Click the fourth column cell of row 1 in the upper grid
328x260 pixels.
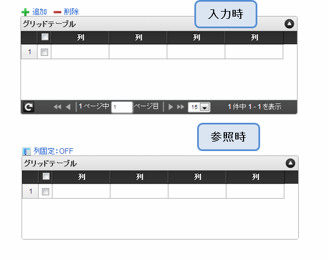click(254, 51)
